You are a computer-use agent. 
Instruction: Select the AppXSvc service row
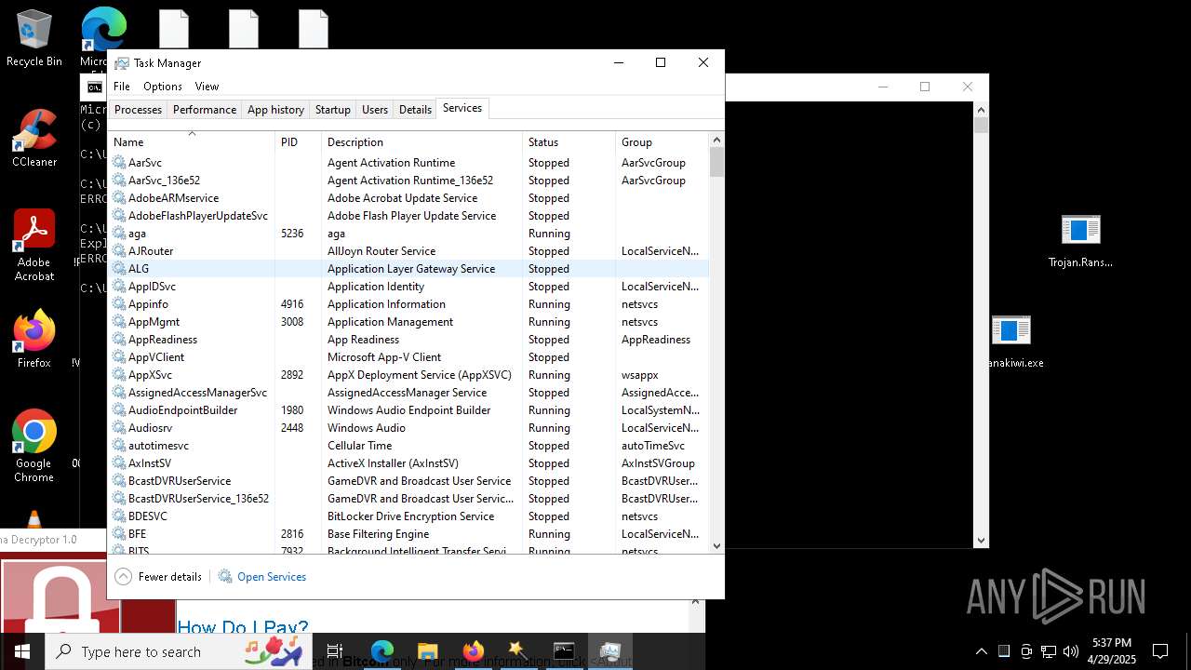coord(408,374)
